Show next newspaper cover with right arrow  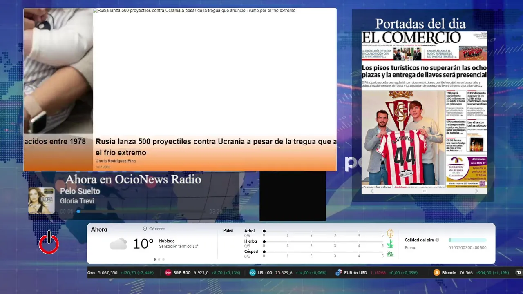point(476,191)
